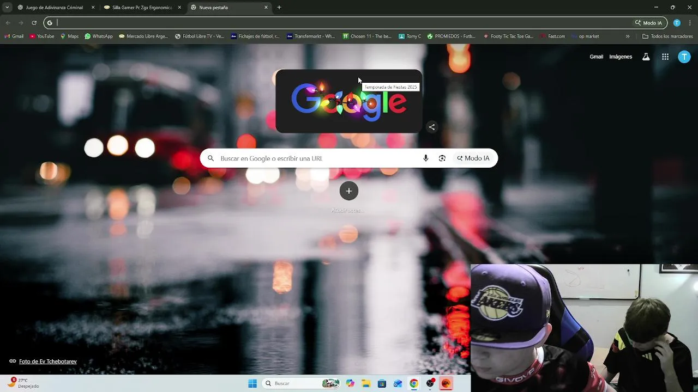
Task: Open the Windows Start menu
Action: coord(252,383)
